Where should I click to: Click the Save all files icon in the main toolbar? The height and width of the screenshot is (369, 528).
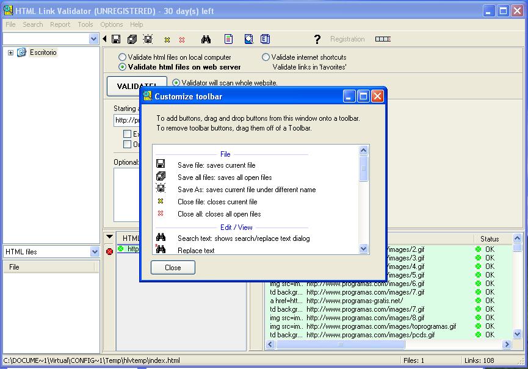[132, 39]
